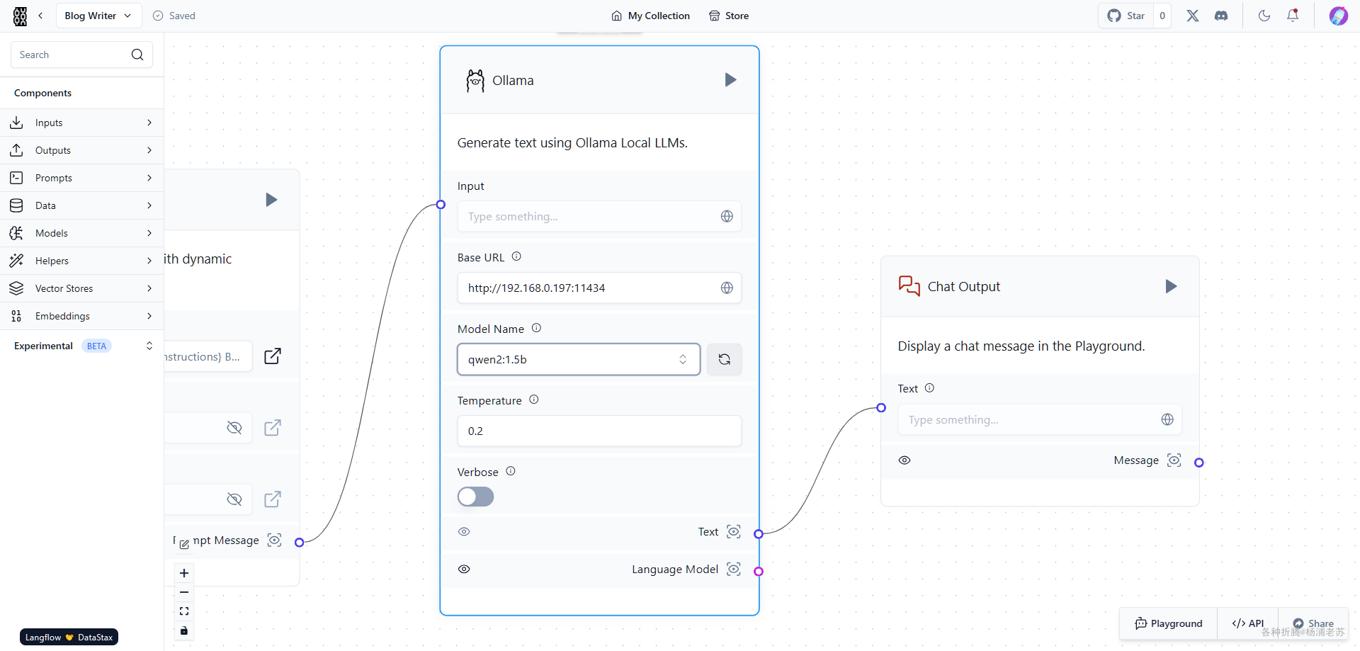Show Verbose info icon
Viewport: 1360px width, 651px height.
click(x=511, y=471)
